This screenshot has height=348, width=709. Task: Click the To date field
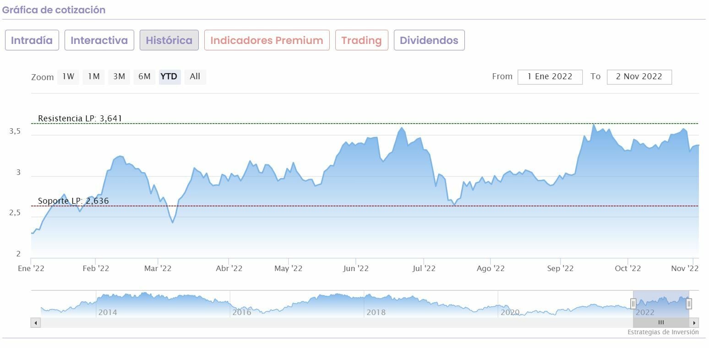639,77
